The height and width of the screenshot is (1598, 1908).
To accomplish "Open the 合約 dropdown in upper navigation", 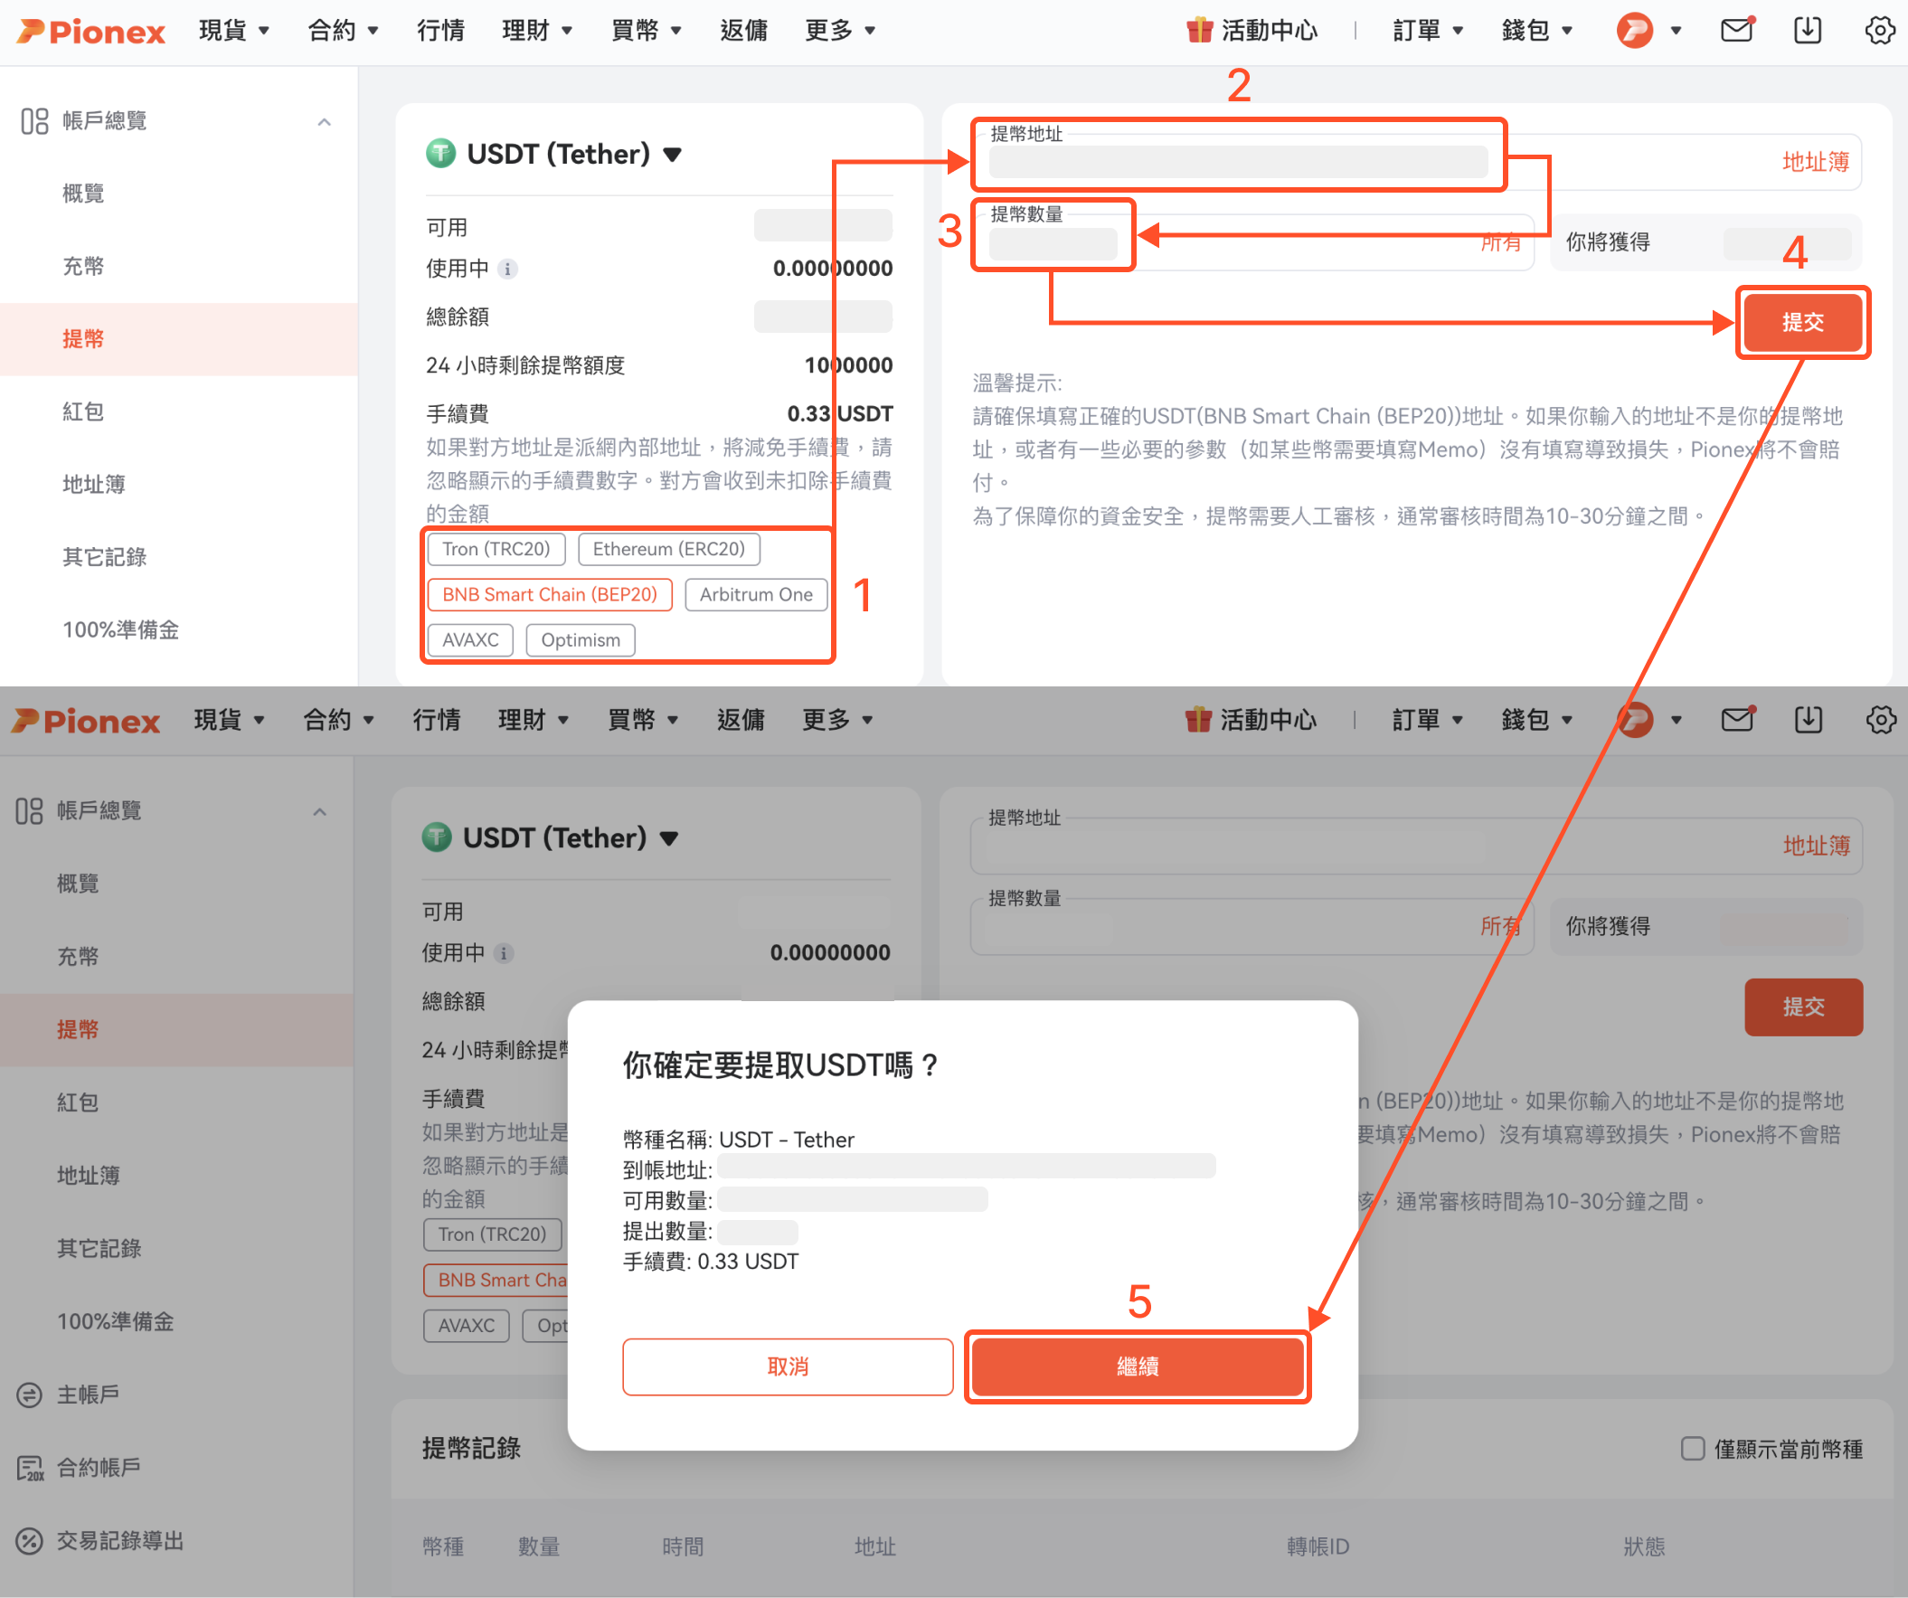I will pos(343,30).
